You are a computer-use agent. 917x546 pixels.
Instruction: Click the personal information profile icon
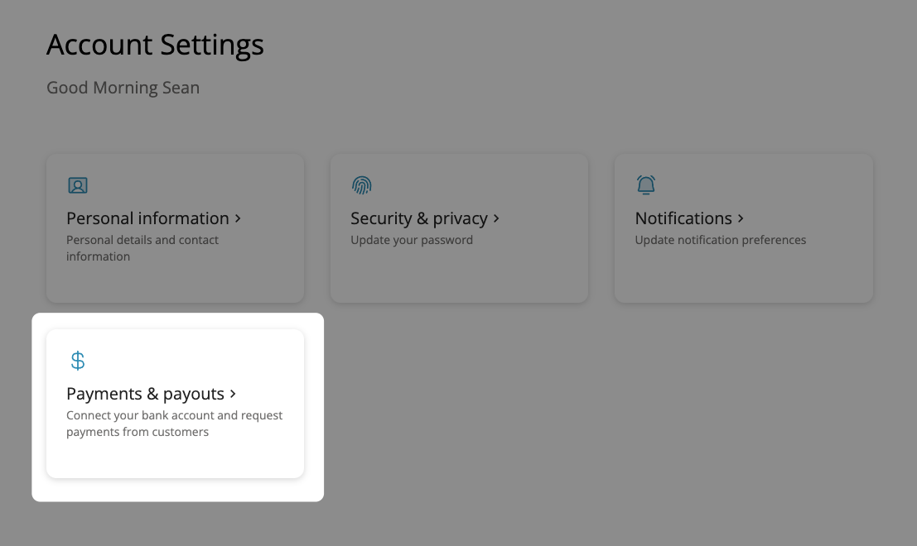tap(78, 185)
